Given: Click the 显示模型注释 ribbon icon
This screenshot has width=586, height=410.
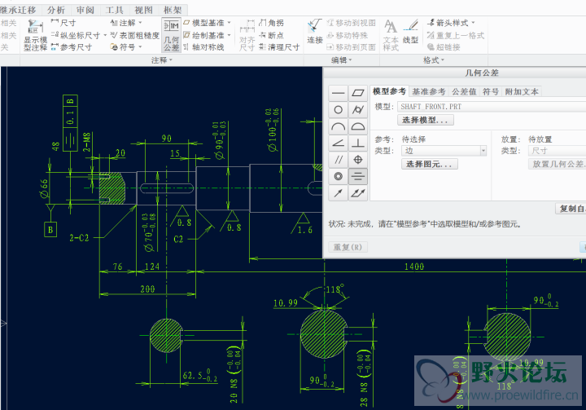Looking at the screenshot, I should tap(36, 35).
